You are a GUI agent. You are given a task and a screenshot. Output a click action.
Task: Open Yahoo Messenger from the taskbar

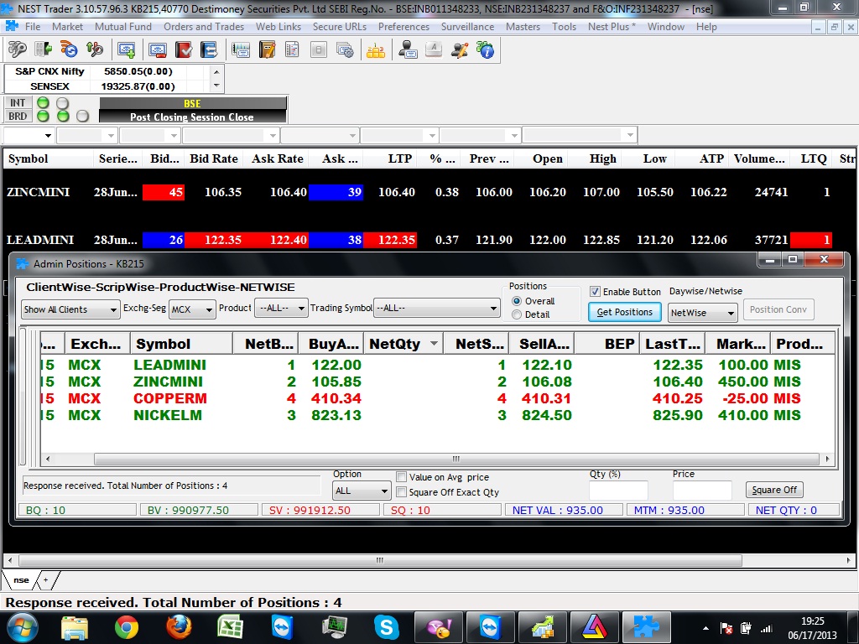point(439,627)
